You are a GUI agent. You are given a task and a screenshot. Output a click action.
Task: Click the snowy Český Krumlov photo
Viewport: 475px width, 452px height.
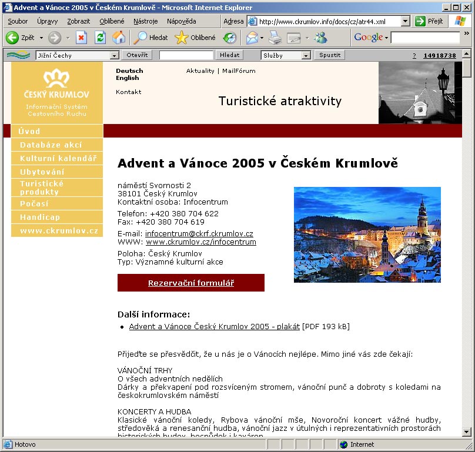[x=367, y=235]
